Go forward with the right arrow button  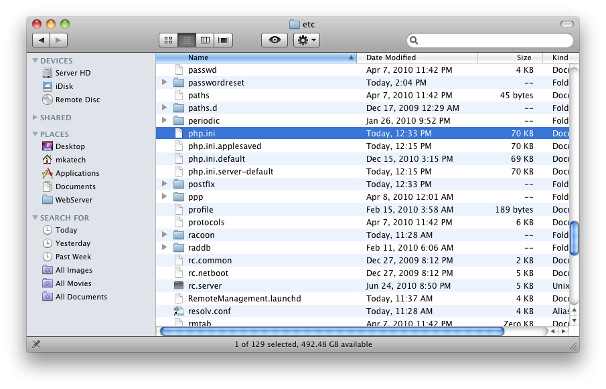pos(59,40)
